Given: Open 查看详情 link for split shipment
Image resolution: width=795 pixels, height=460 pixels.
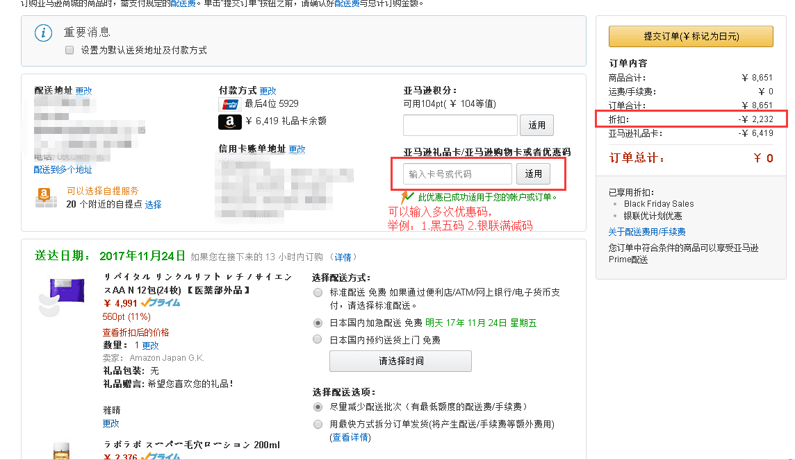Looking at the screenshot, I should point(350,437).
